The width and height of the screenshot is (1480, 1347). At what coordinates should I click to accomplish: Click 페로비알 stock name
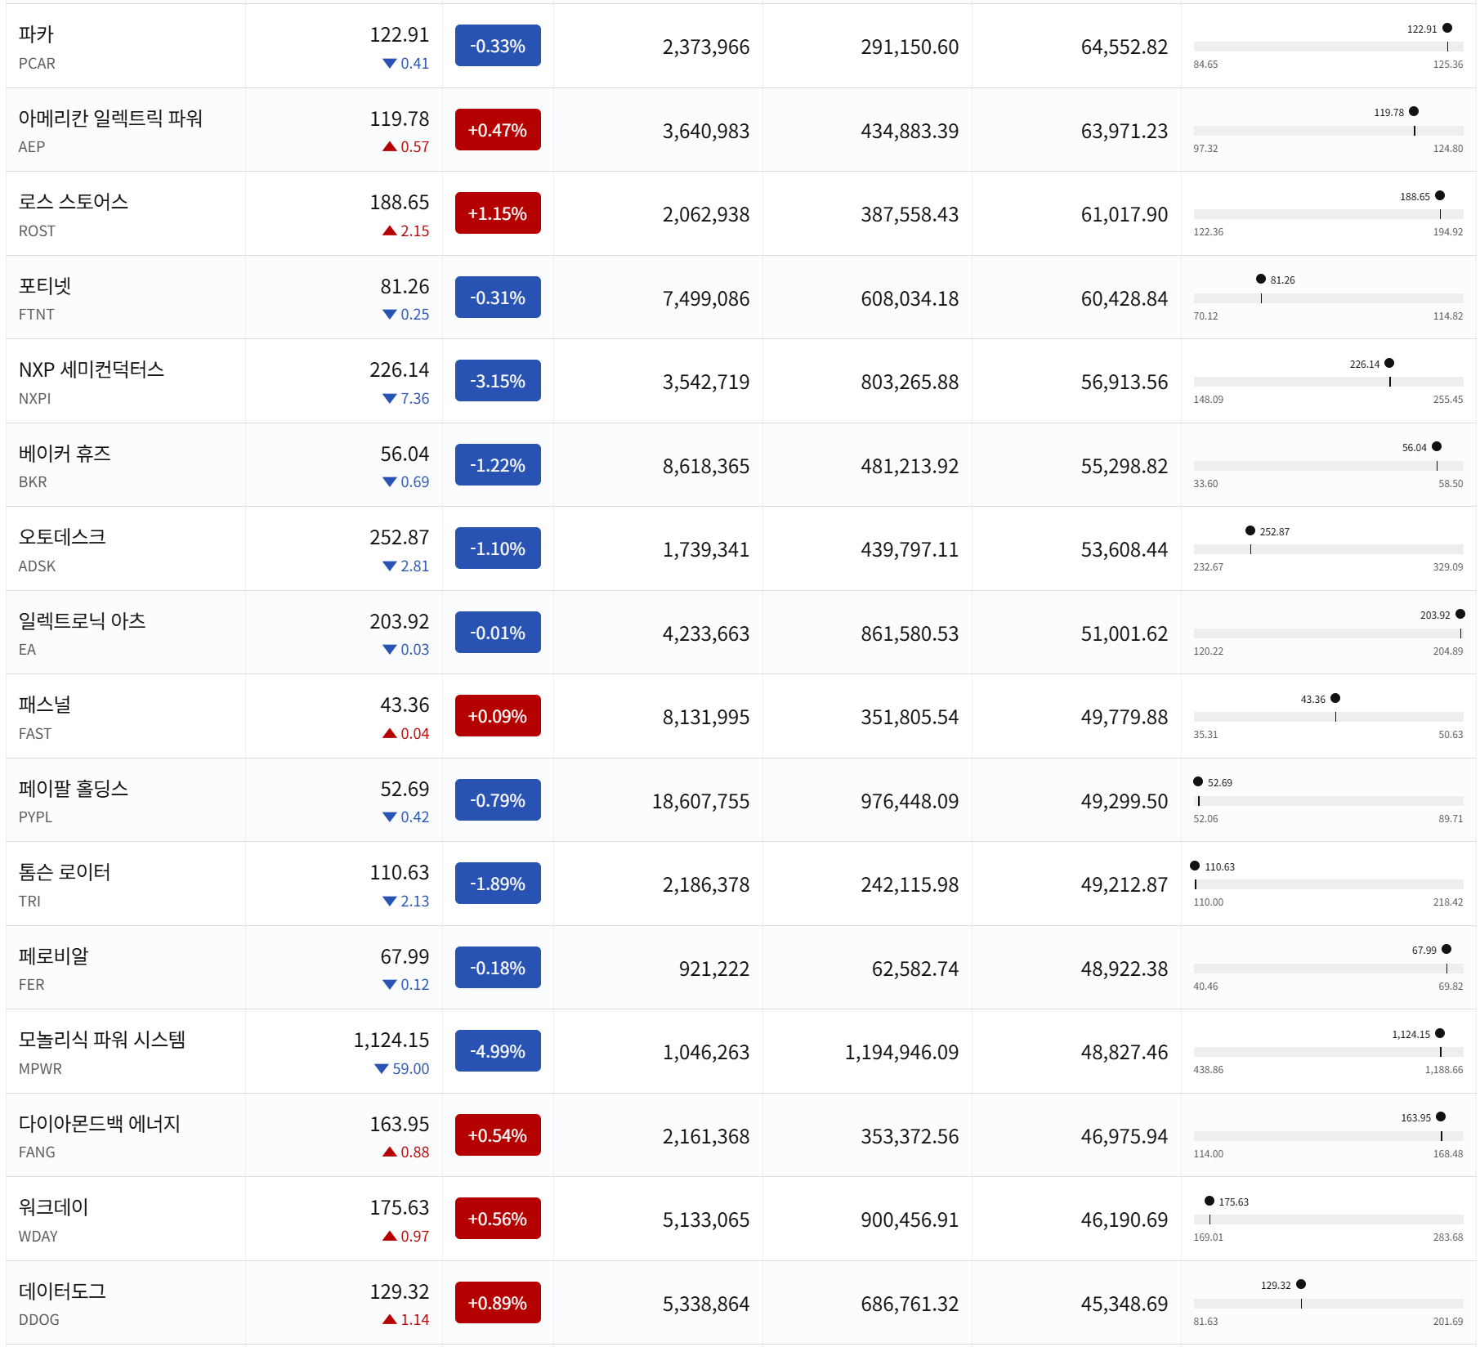54,956
